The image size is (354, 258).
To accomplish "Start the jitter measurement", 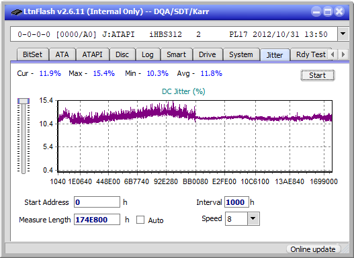I will pos(318,75).
